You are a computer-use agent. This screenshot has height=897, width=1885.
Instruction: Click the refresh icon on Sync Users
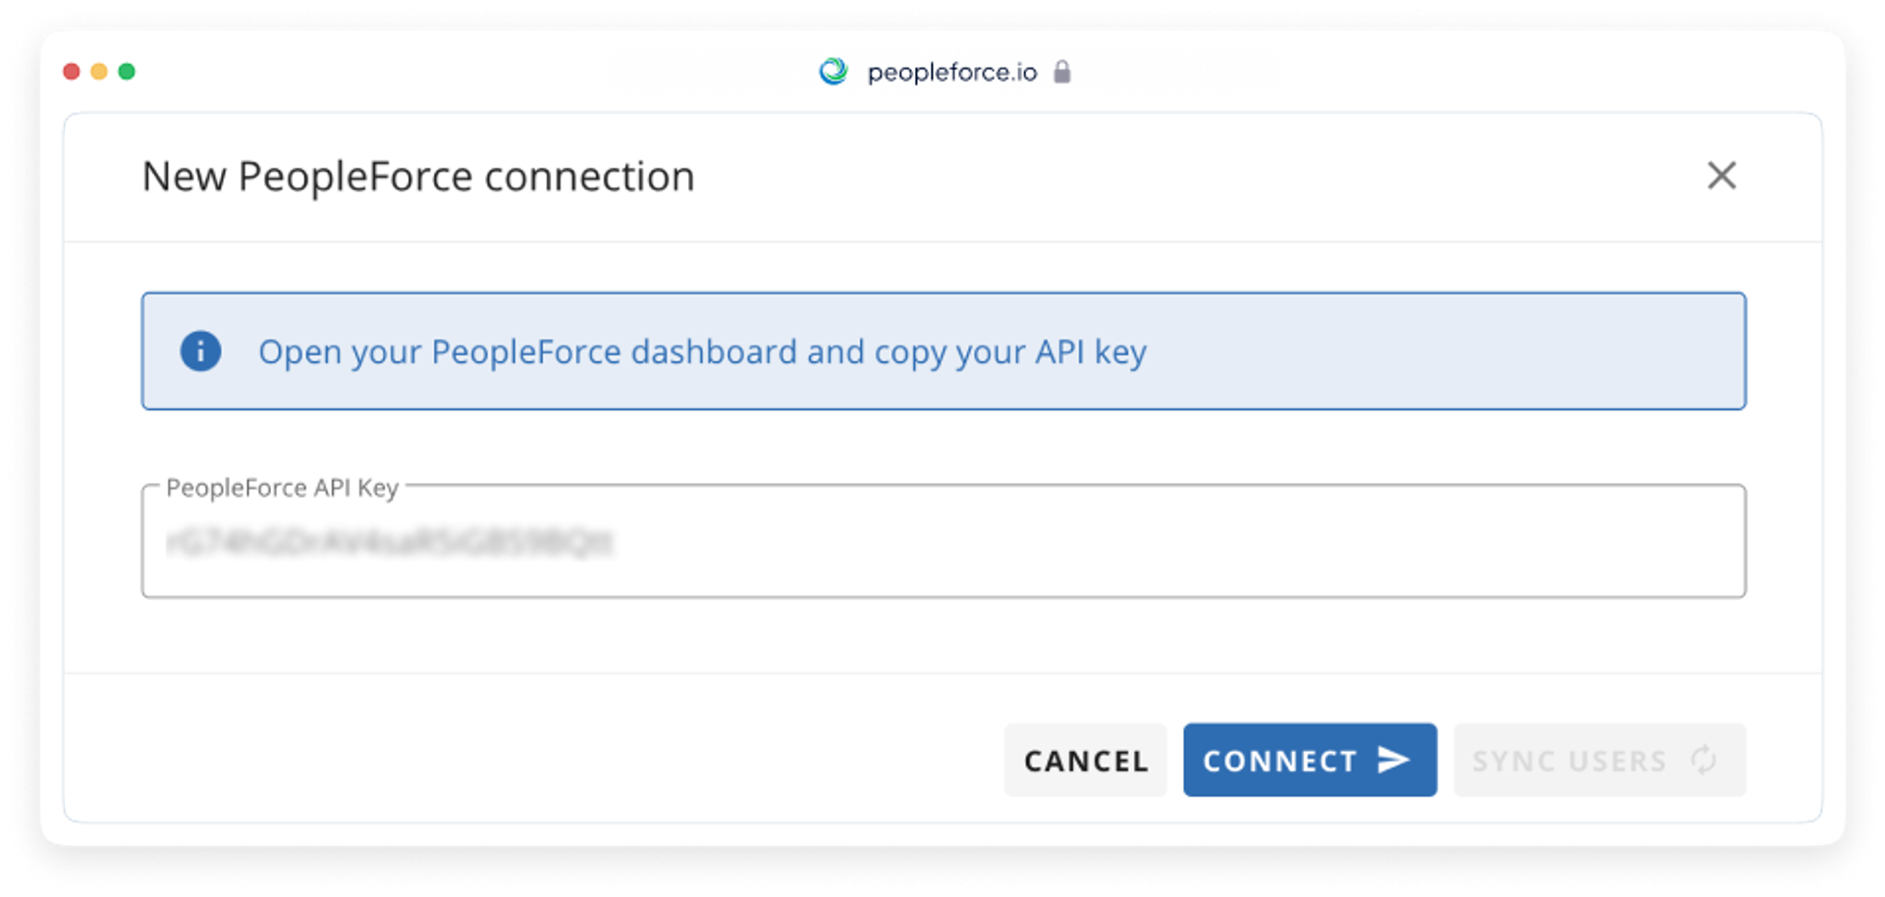1703,760
